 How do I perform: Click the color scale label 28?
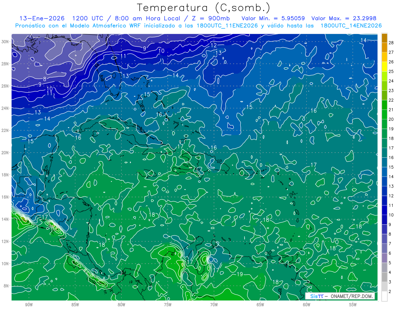[391, 42]
